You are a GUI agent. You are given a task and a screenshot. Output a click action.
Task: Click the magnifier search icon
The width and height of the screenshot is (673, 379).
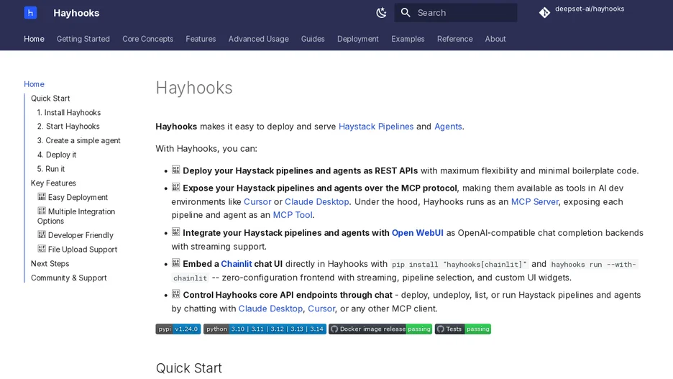406,13
